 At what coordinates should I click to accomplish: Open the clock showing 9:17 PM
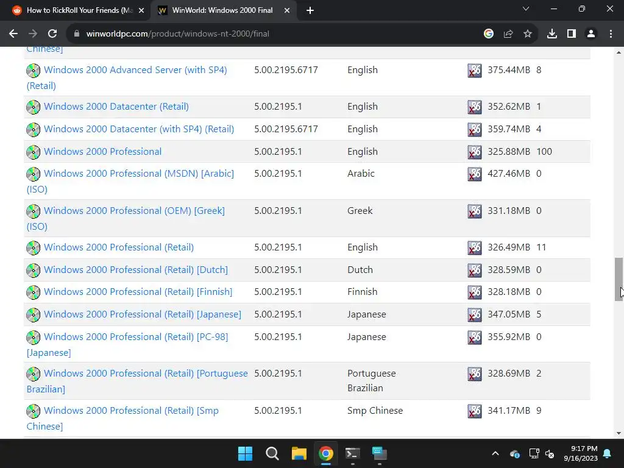point(581,453)
